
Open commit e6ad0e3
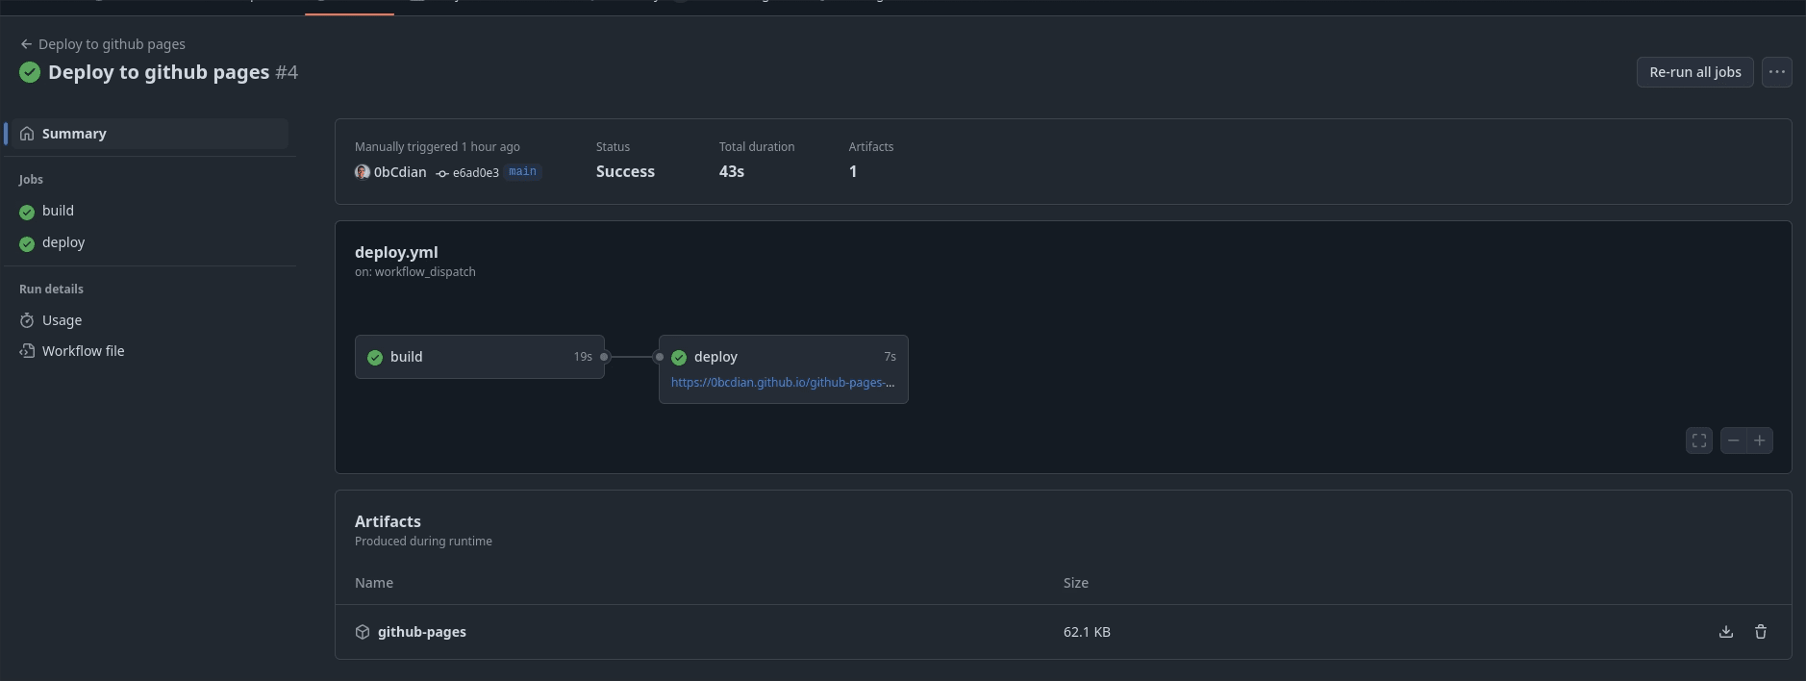tap(475, 173)
